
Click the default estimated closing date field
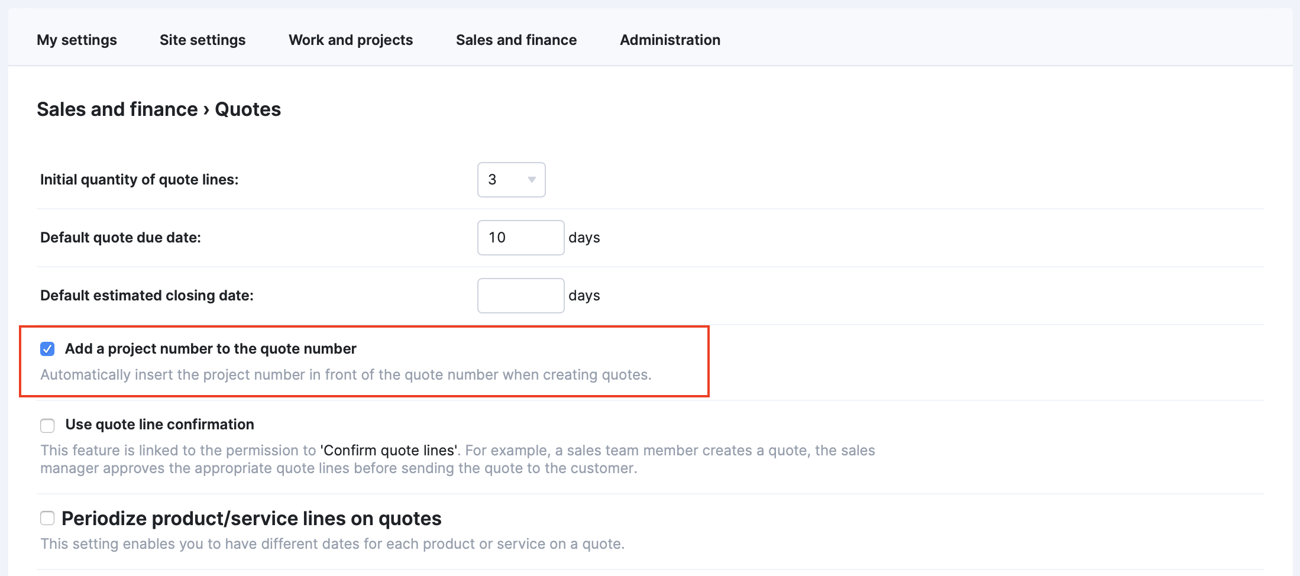click(x=520, y=296)
